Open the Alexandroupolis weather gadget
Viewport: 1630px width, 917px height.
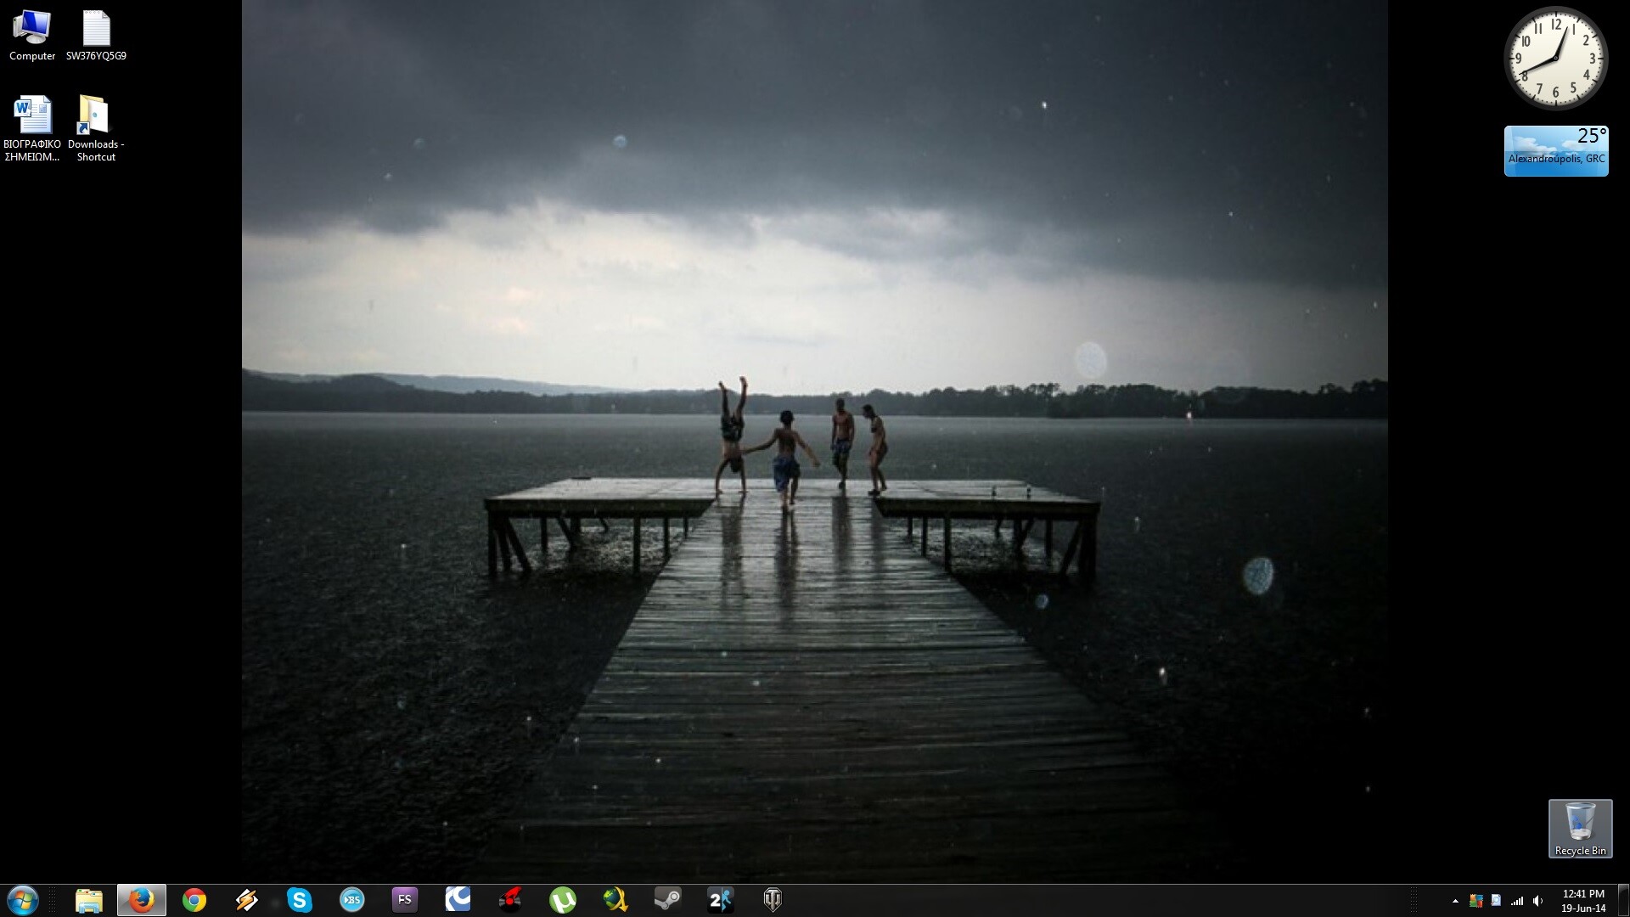(x=1556, y=151)
